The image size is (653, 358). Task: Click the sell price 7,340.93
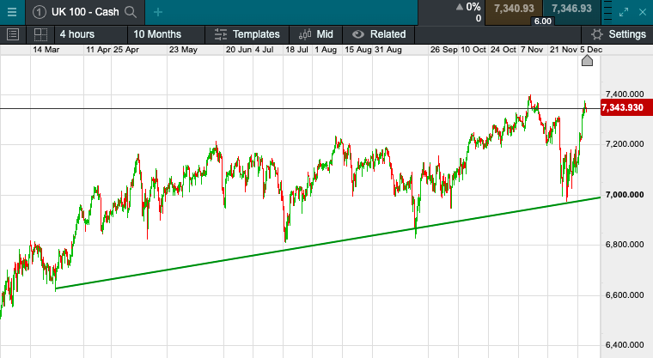click(514, 9)
